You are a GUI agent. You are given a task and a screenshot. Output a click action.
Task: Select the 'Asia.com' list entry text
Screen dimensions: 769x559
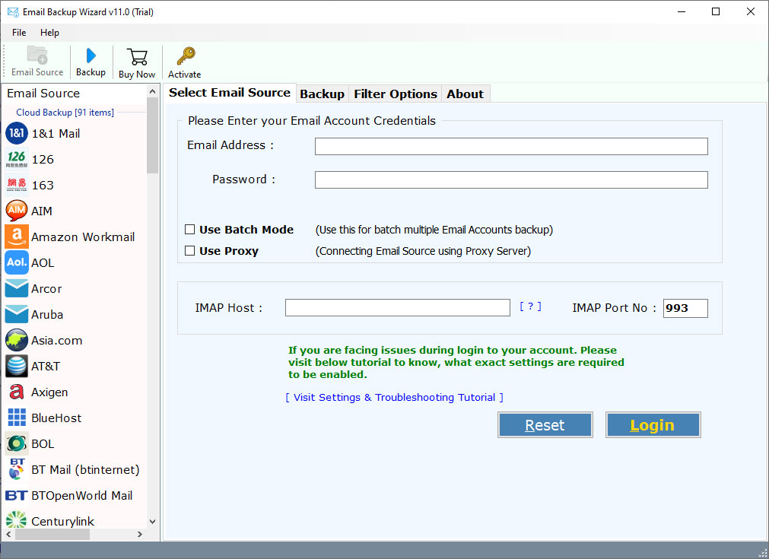pyautogui.click(x=57, y=340)
